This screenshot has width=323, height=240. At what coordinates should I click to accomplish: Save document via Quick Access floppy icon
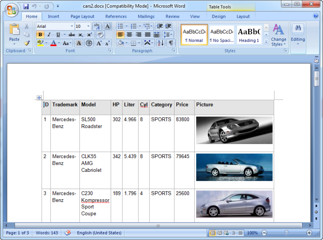point(26,6)
